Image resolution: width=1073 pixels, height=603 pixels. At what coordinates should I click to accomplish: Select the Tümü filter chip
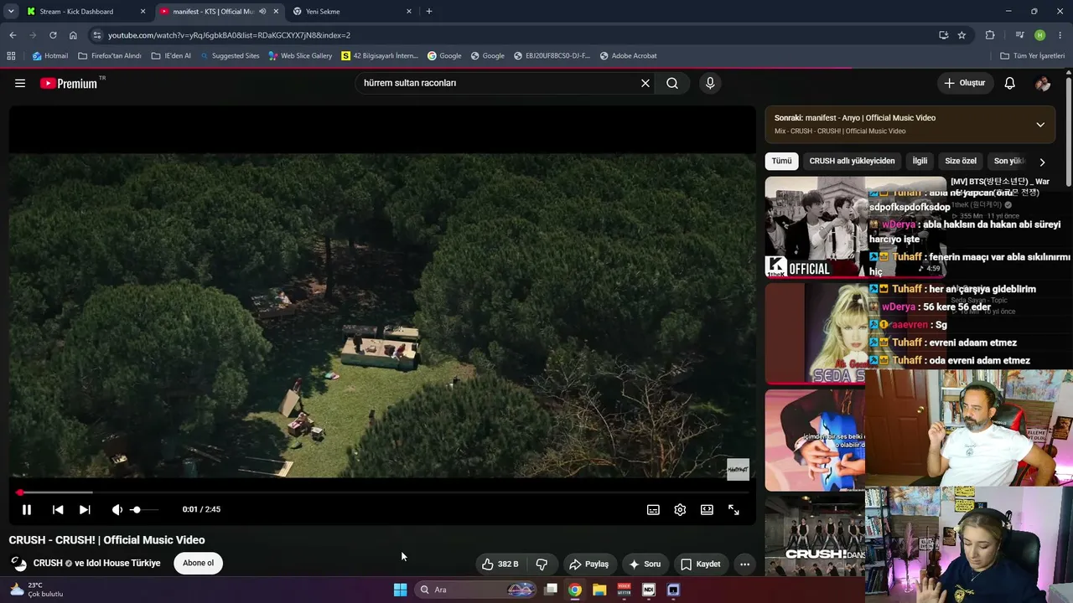tap(781, 161)
